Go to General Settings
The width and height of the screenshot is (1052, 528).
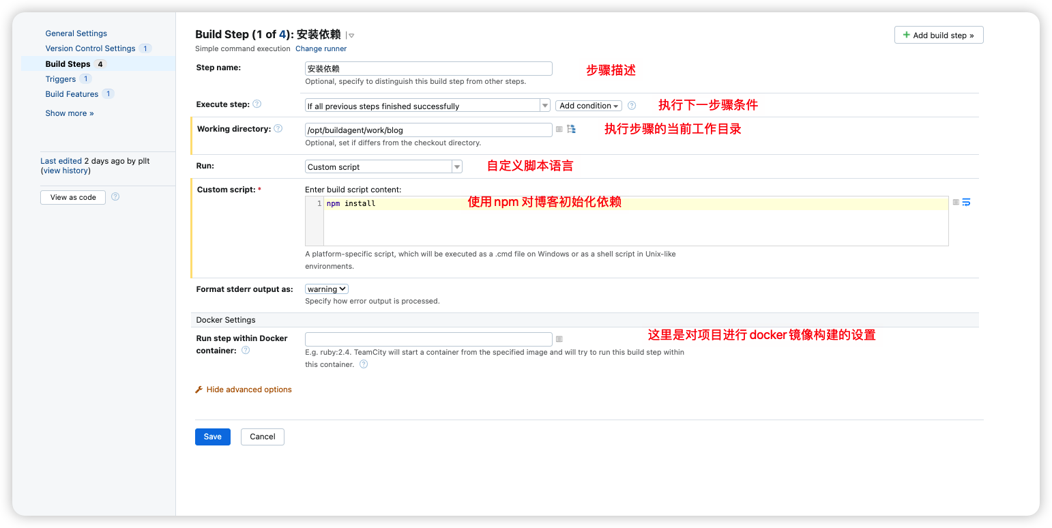pos(76,33)
